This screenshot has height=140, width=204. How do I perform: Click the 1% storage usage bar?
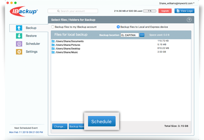pos(150,11)
